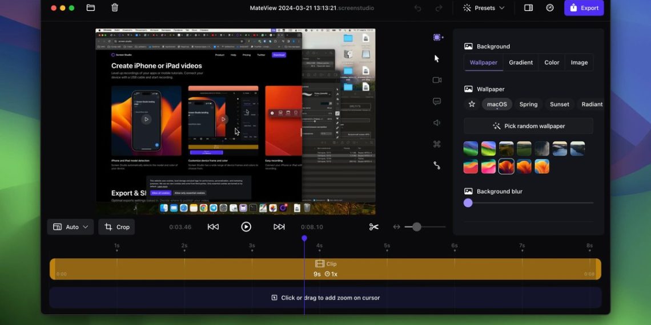Open the camera settings icon
Image resolution: width=651 pixels, height=325 pixels.
(x=437, y=80)
